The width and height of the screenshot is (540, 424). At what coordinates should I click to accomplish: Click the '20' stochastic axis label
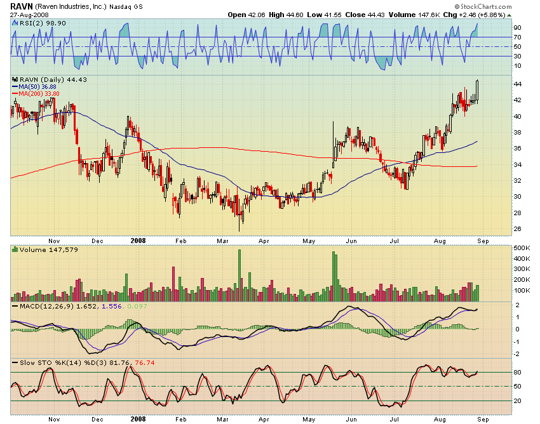coord(517,401)
